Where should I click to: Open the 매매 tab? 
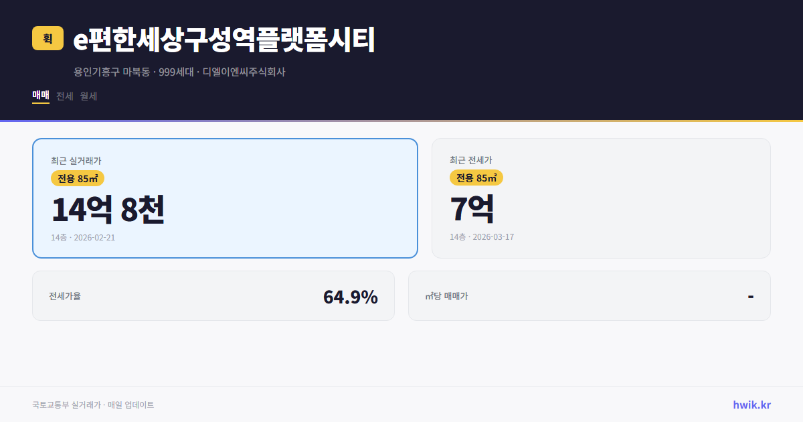40,96
